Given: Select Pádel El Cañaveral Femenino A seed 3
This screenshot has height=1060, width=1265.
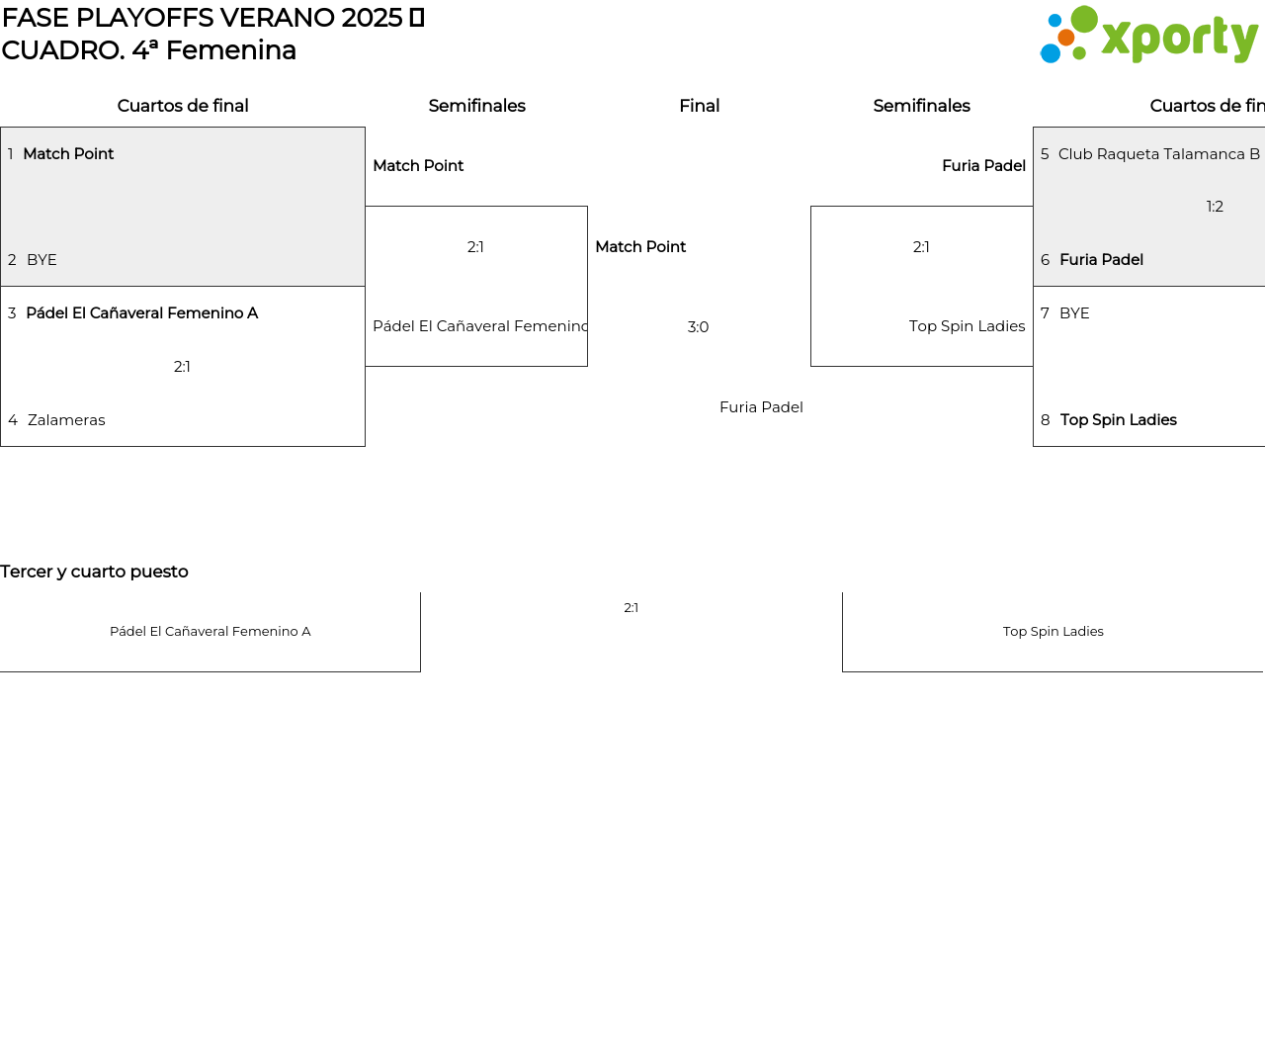Looking at the screenshot, I should [x=141, y=313].
